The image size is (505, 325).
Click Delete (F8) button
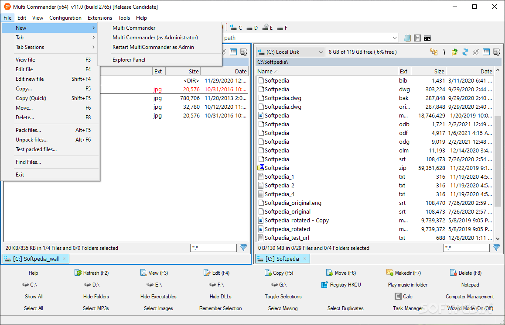pyautogui.click(x=466, y=273)
